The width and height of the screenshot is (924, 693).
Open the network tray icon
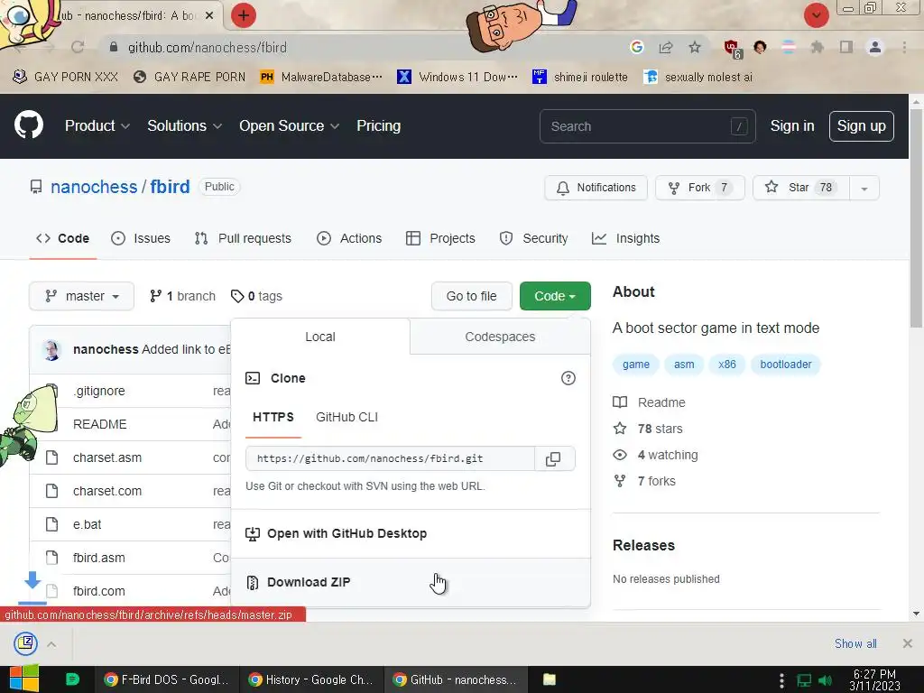(x=804, y=680)
